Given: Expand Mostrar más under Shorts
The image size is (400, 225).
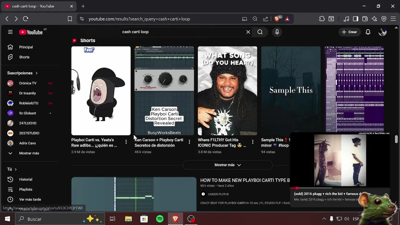Looking at the screenshot, I should (x=227, y=165).
